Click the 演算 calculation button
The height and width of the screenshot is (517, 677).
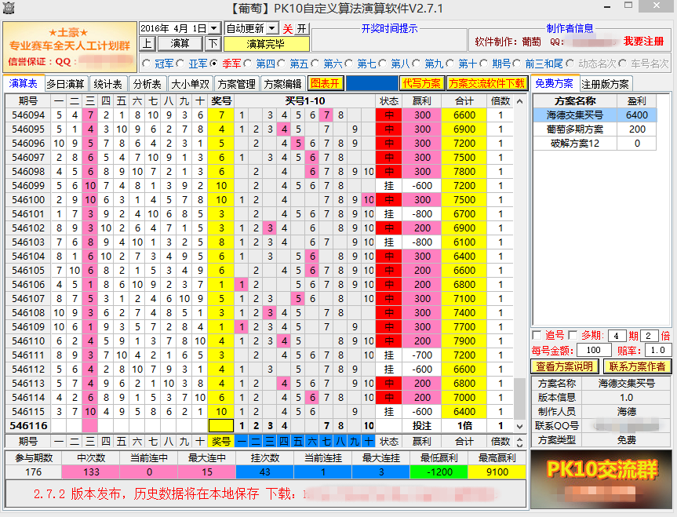[182, 44]
